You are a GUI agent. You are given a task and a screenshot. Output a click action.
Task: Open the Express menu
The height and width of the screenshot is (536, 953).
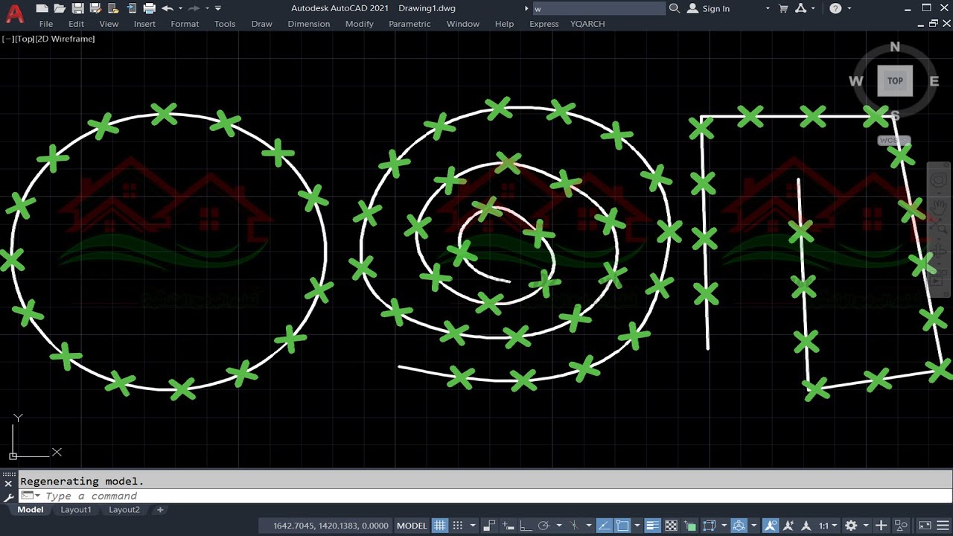[544, 24]
